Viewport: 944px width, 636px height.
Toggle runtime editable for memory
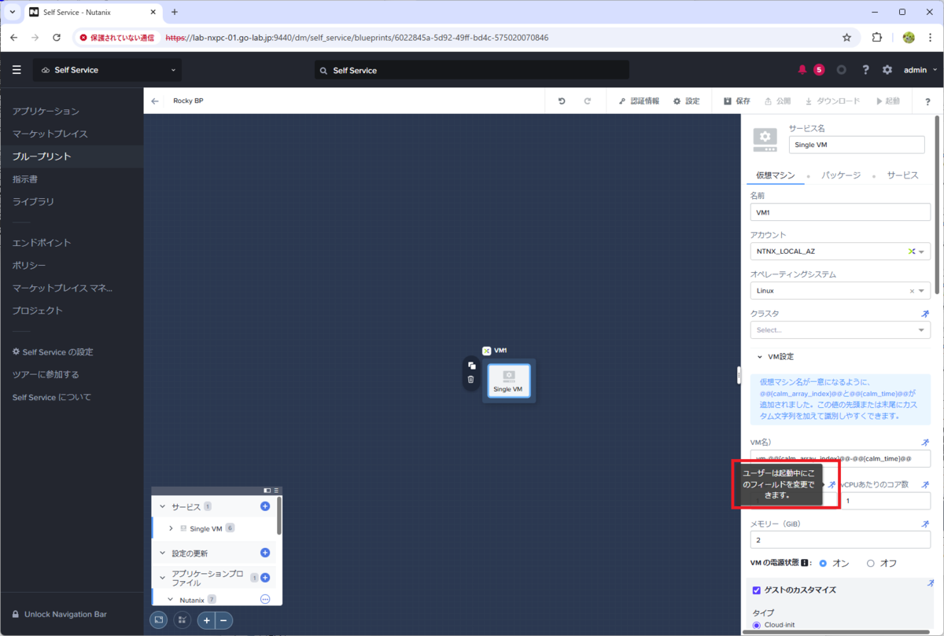(925, 524)
